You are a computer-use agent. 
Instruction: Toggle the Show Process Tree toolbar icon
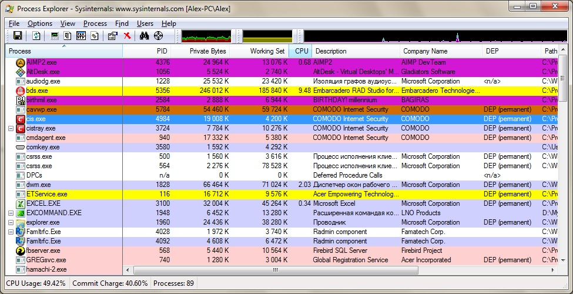coord(67,35)
